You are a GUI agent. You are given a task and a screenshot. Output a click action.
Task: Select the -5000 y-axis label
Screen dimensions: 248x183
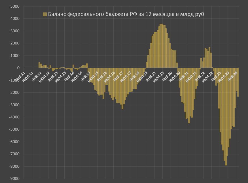14,129
